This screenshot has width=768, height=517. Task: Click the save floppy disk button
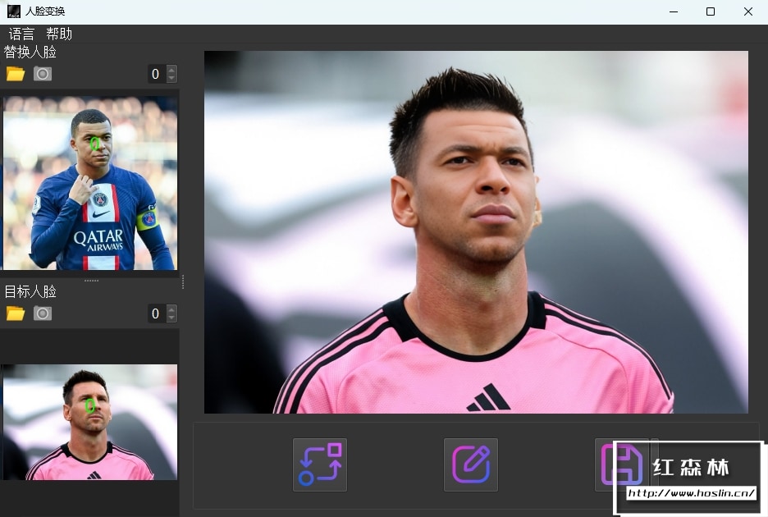click(x=621, y=464)
